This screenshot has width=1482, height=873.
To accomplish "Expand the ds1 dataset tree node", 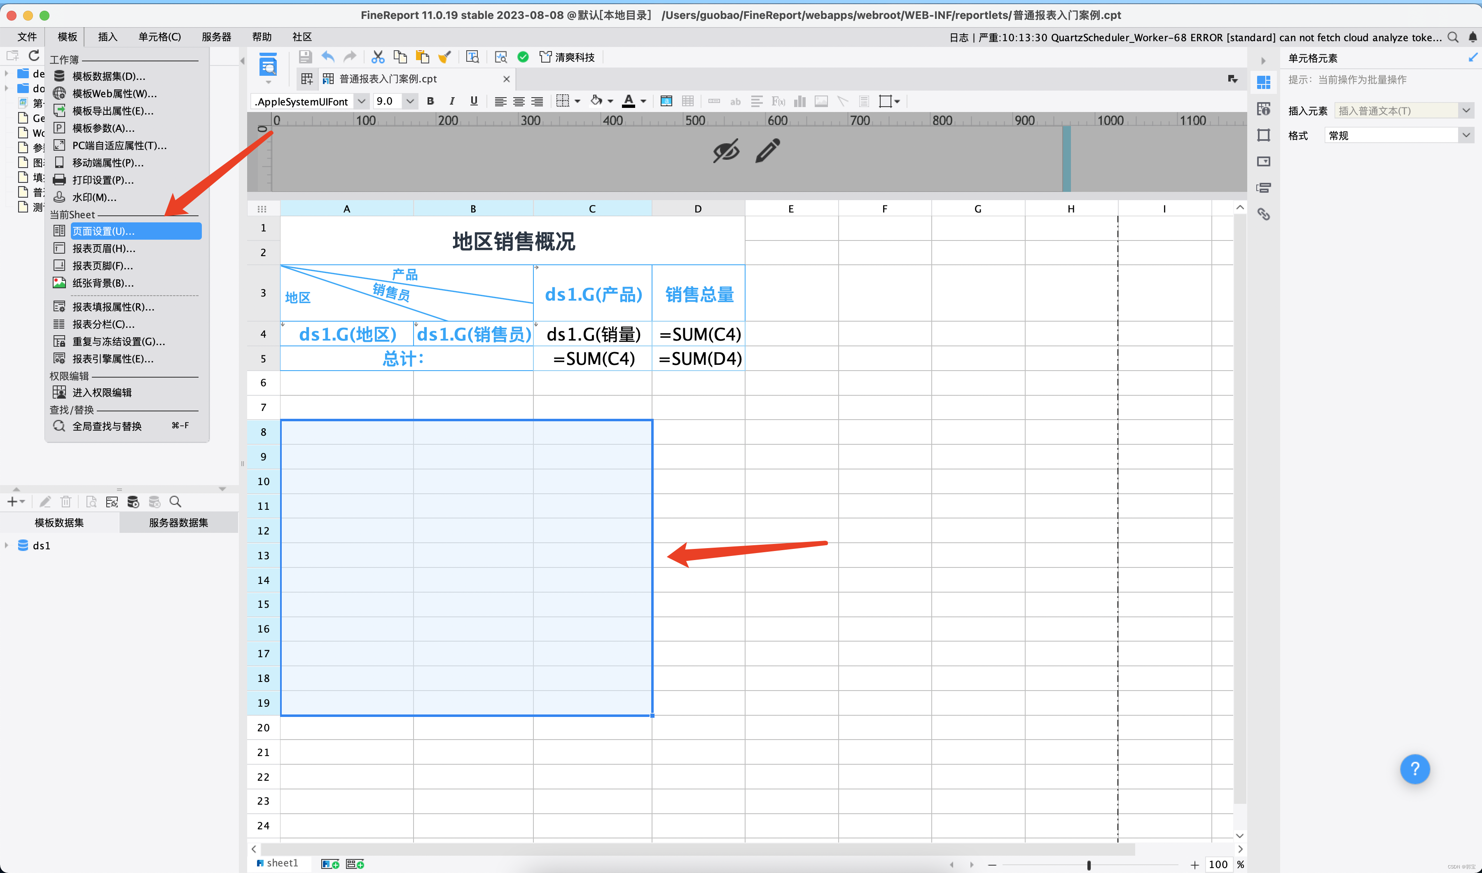I will [7, 545].
